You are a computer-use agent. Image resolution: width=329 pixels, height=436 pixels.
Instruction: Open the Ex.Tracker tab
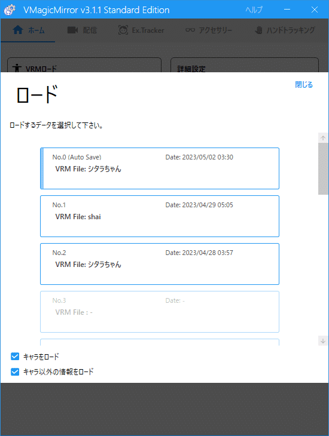141,30
